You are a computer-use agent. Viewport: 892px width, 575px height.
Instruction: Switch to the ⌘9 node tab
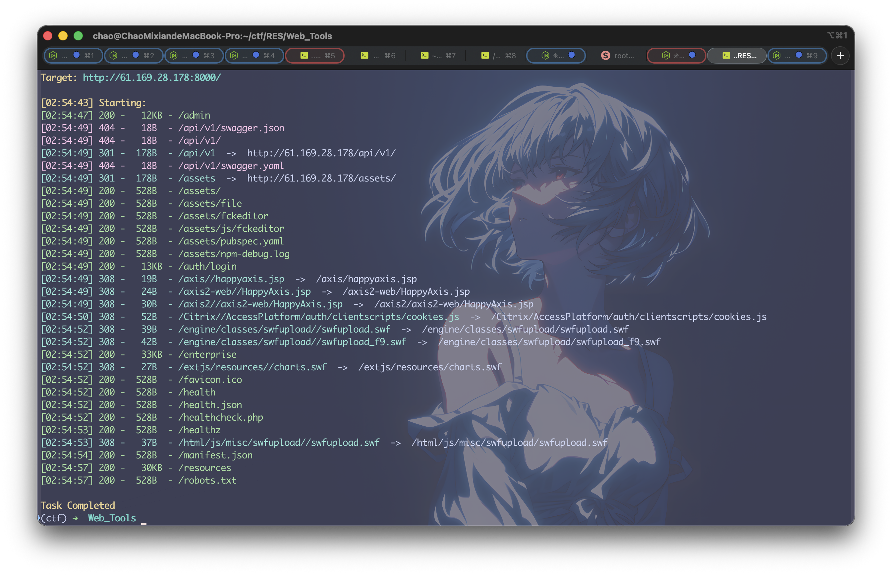pyautogui.click(x=796, y=56)
